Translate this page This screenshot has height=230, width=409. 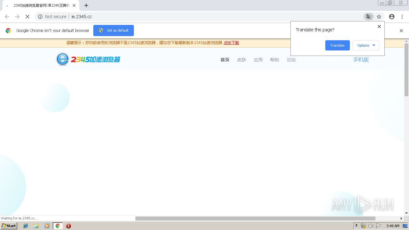tap(337, 45)
